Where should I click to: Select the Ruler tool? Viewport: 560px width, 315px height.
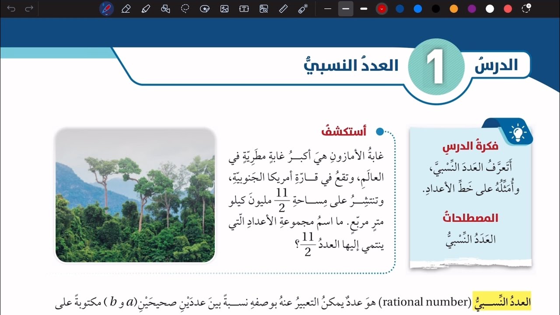283,9
